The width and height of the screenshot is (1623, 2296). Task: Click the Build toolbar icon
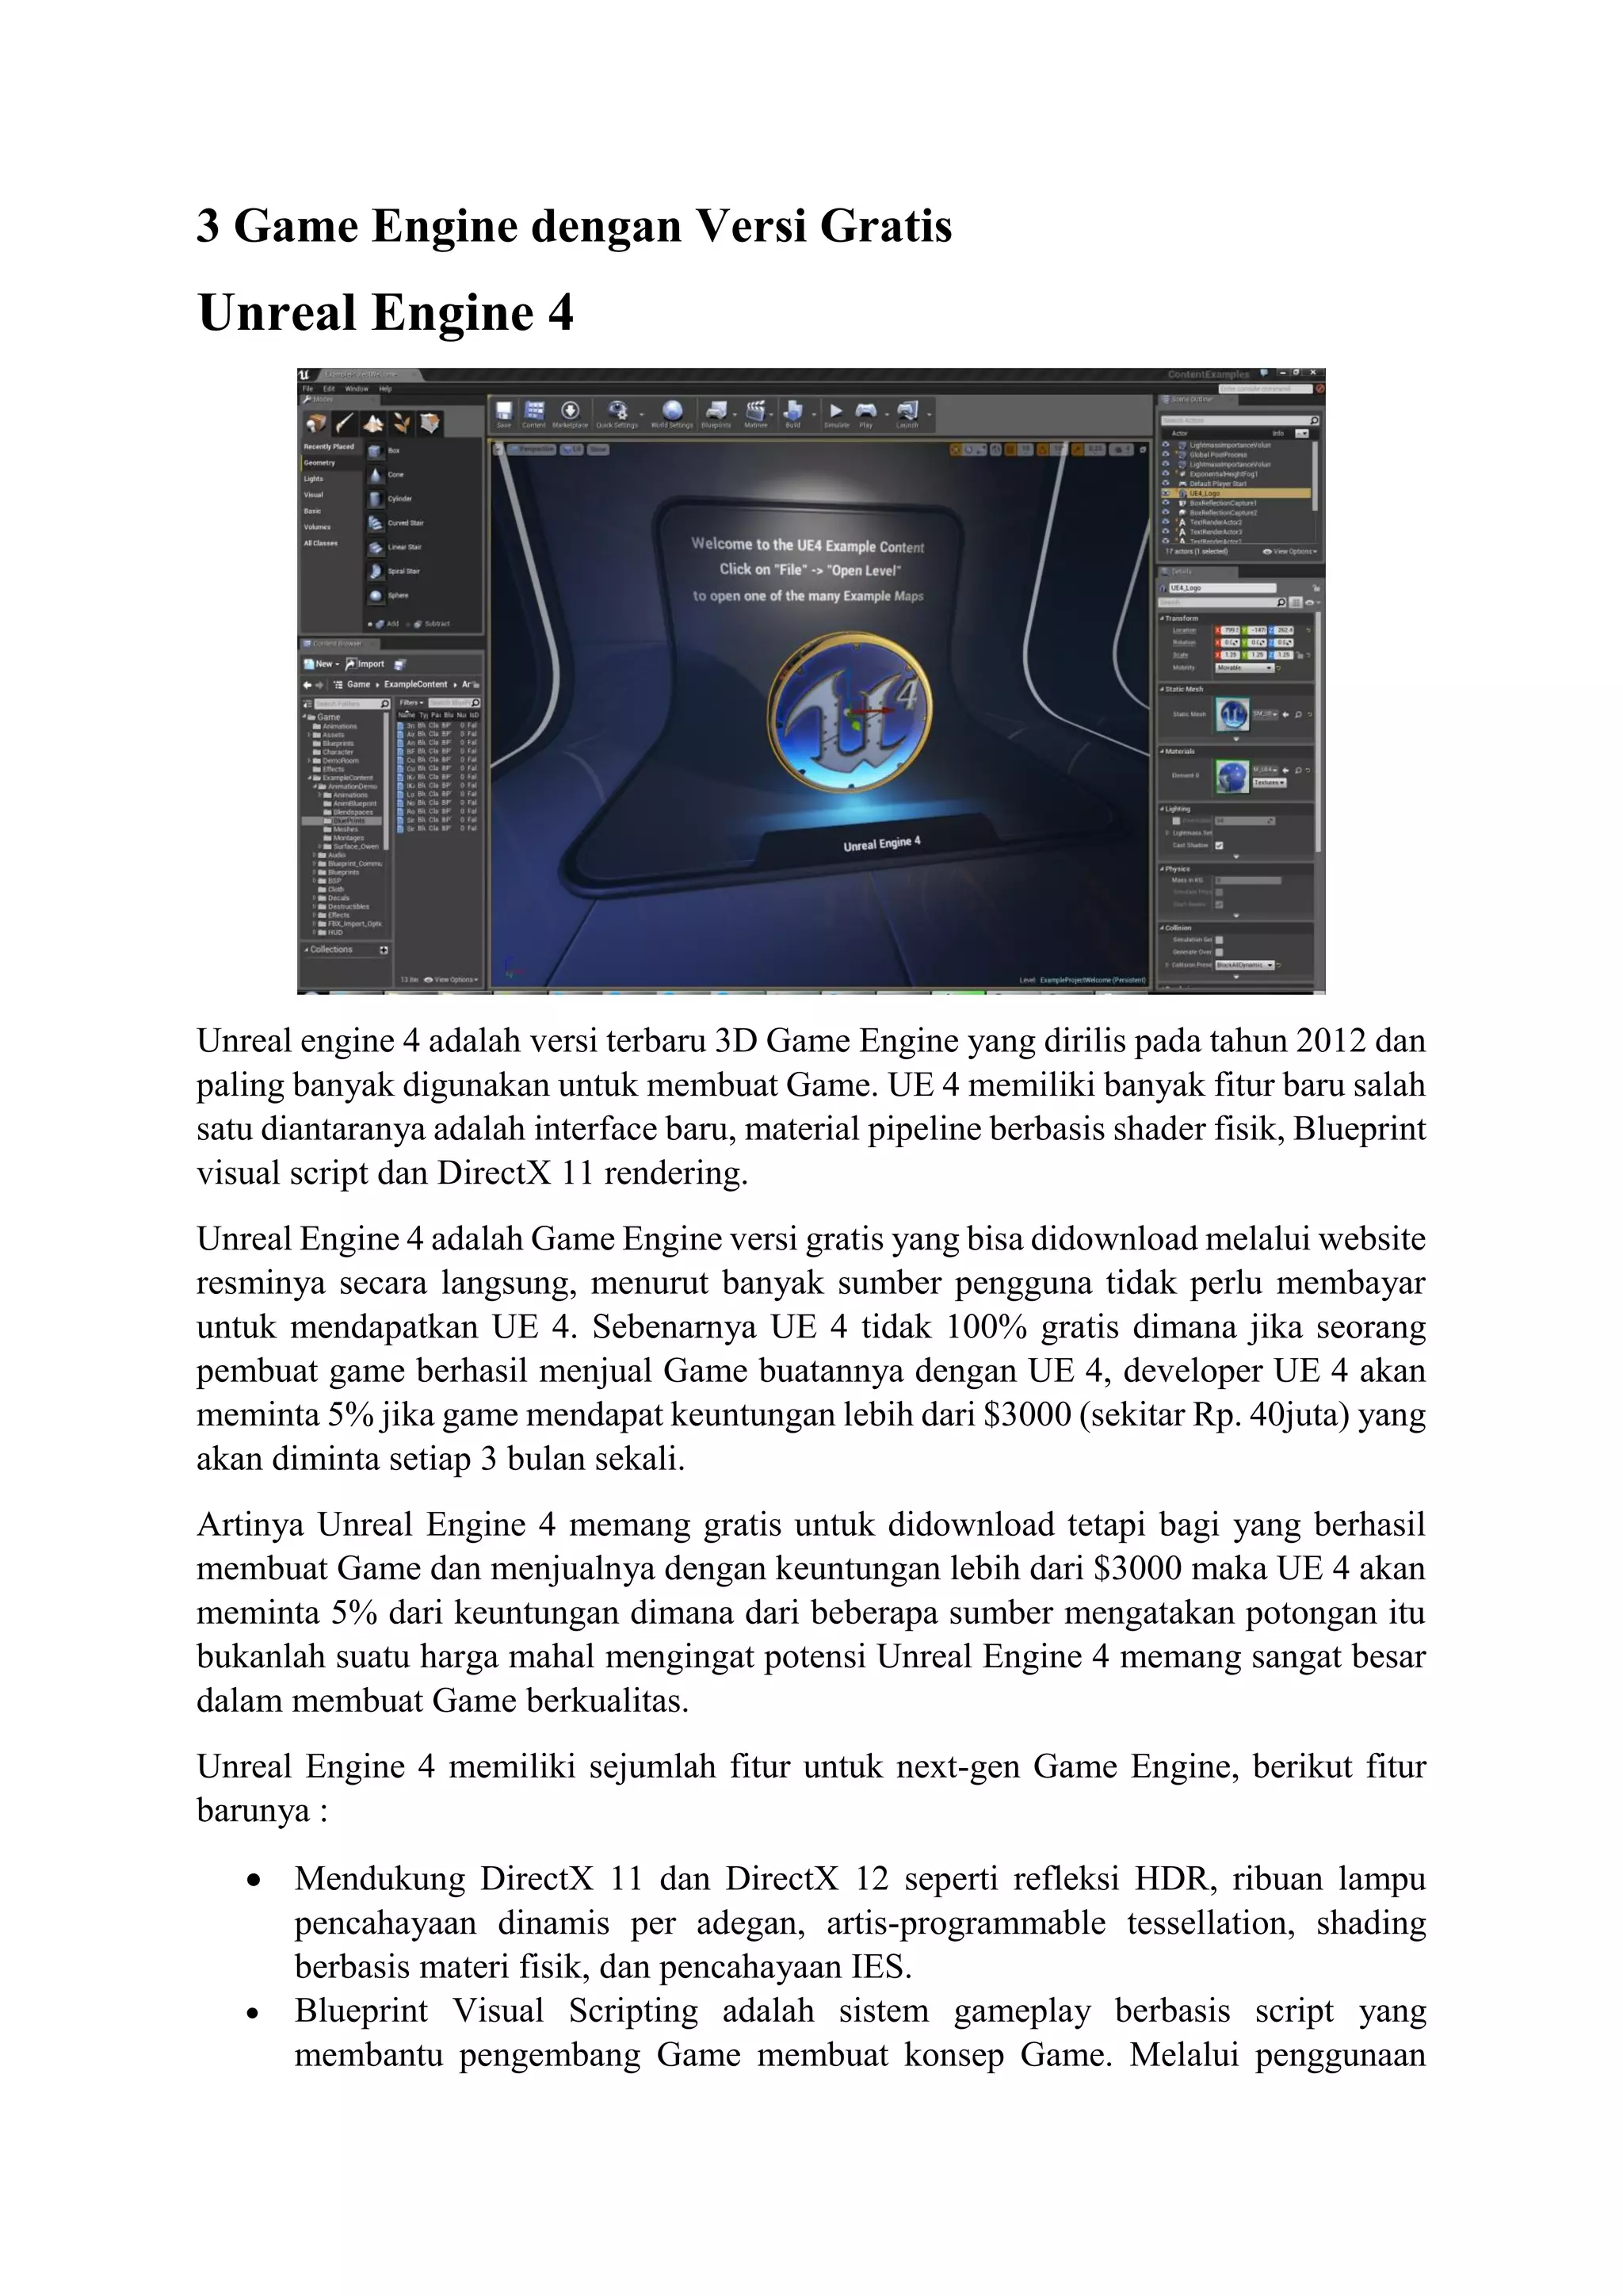point(792,412)
